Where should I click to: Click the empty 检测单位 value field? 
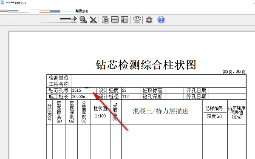coord(159,78)
